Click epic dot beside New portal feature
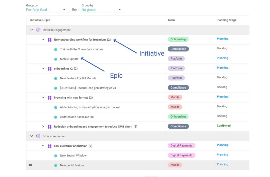 [x=56, y=165]
